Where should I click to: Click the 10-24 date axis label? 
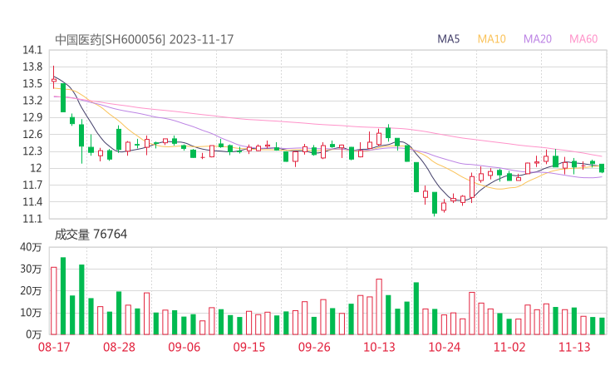tap(445, 347)
